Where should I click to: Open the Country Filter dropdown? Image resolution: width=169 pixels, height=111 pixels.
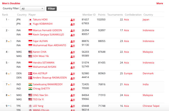(32, 9)
